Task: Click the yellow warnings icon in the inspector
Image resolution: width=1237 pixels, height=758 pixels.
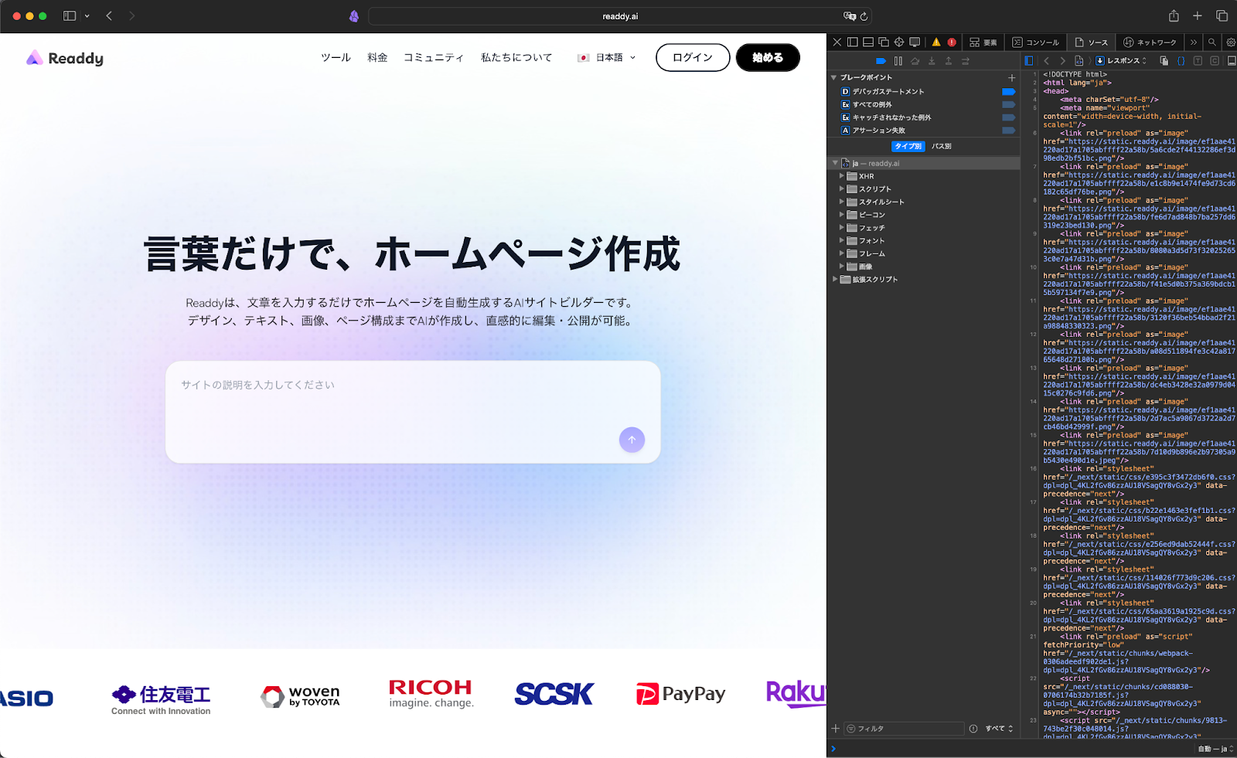Action: [936, 42]
